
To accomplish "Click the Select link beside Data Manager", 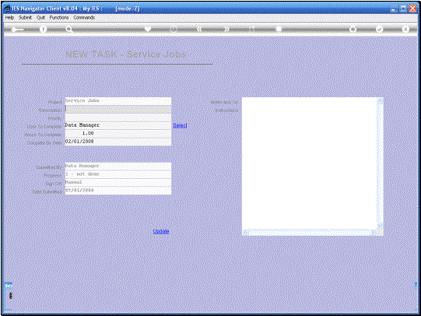I will (x=180, y=125).
